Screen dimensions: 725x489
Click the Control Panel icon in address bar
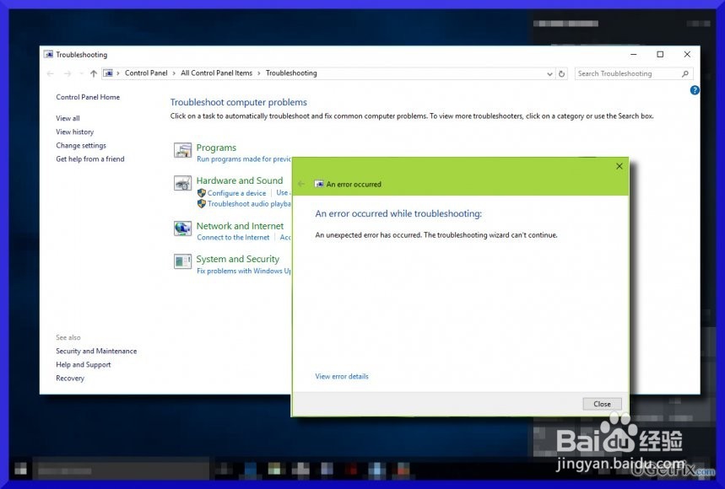[x=108, y=73]
